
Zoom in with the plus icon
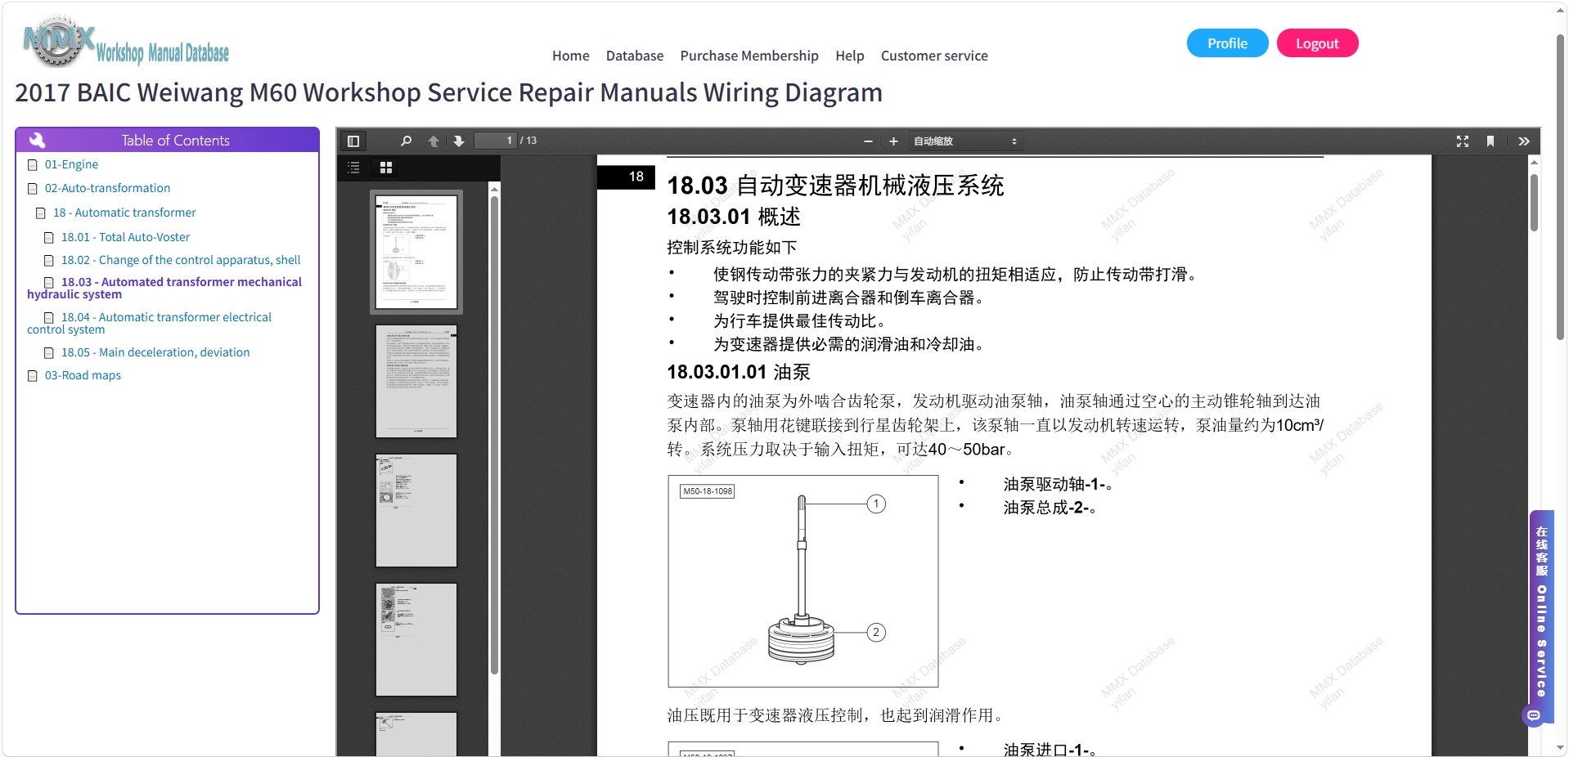click(x=893, y=141)
